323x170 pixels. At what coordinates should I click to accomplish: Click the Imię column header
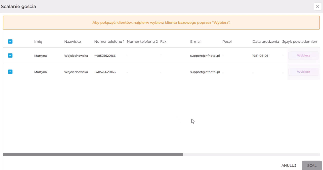click(x=38, y=42)
